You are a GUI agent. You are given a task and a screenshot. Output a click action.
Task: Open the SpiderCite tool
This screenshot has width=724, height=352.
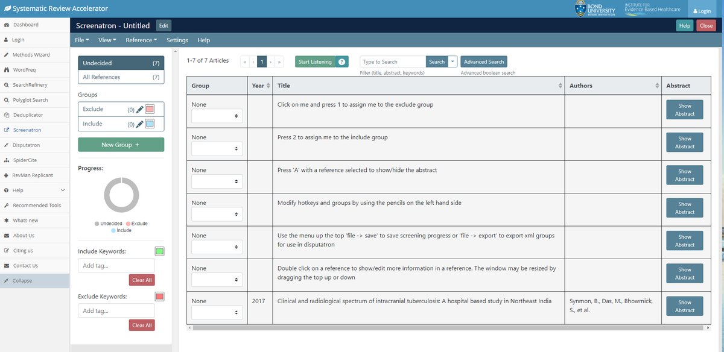coord(34,160)
